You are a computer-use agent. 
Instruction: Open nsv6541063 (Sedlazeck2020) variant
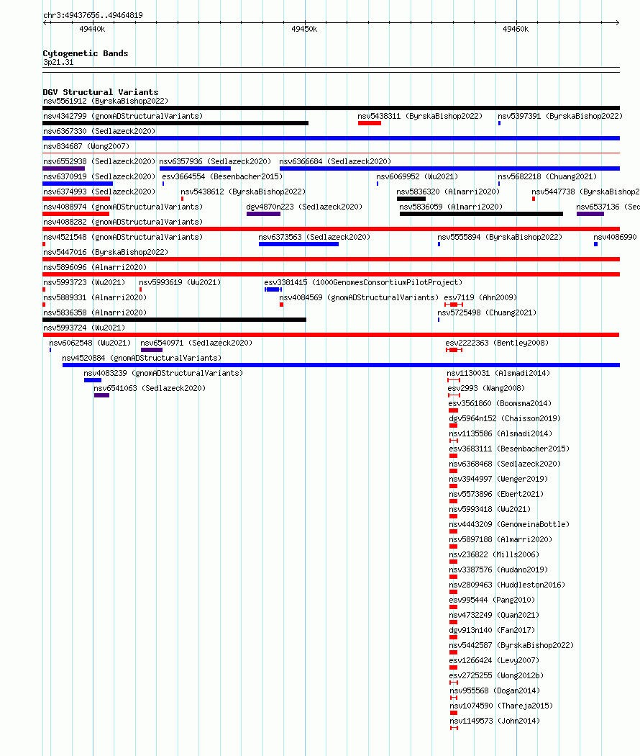tap(150, 388)
